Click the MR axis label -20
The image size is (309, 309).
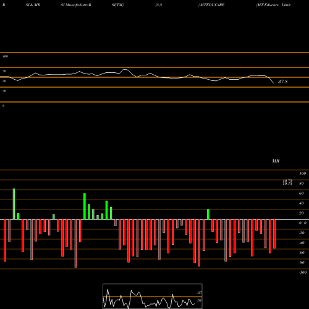click(302, 233)
